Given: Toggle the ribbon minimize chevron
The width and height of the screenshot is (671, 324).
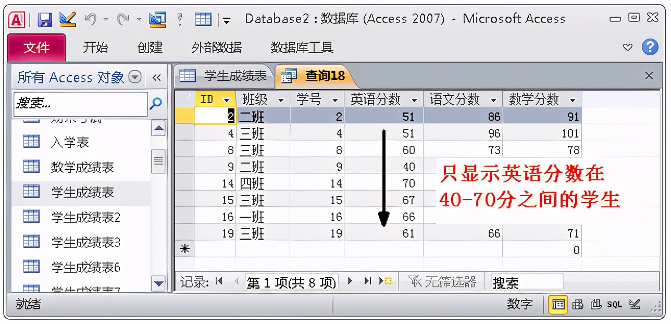Looking at the screenshot, I should (x=627, y=48).
